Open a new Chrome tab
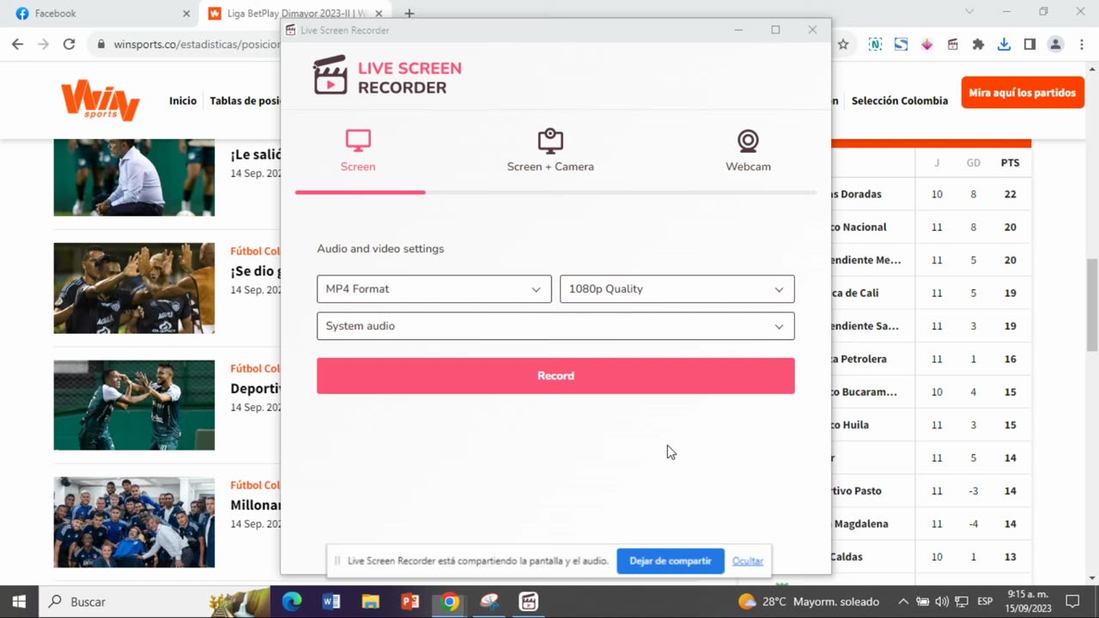Viewport: 1099px width, 618px height. (410, 14)
